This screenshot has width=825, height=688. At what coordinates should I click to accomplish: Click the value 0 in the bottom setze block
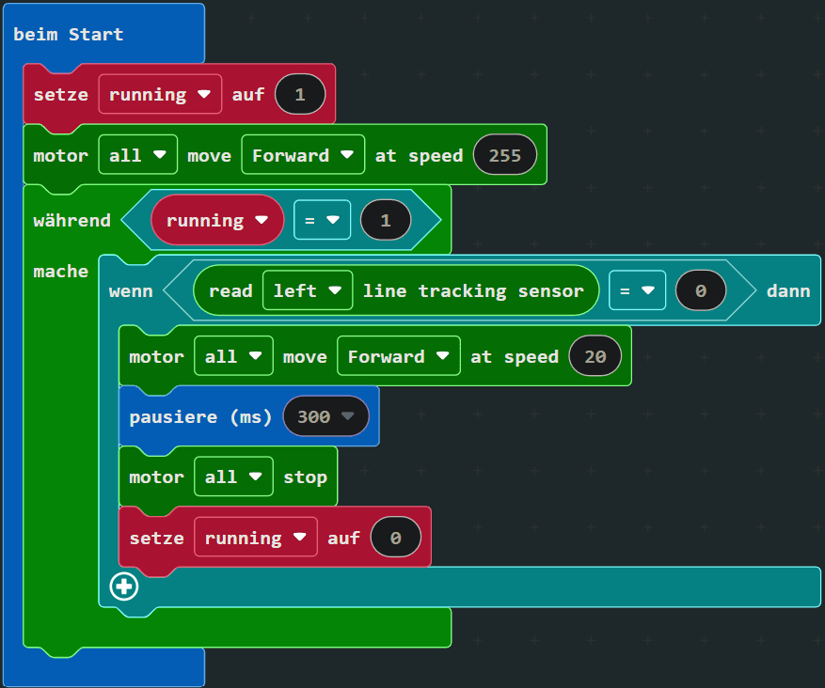pyautogui.click(x=395, y=537)
